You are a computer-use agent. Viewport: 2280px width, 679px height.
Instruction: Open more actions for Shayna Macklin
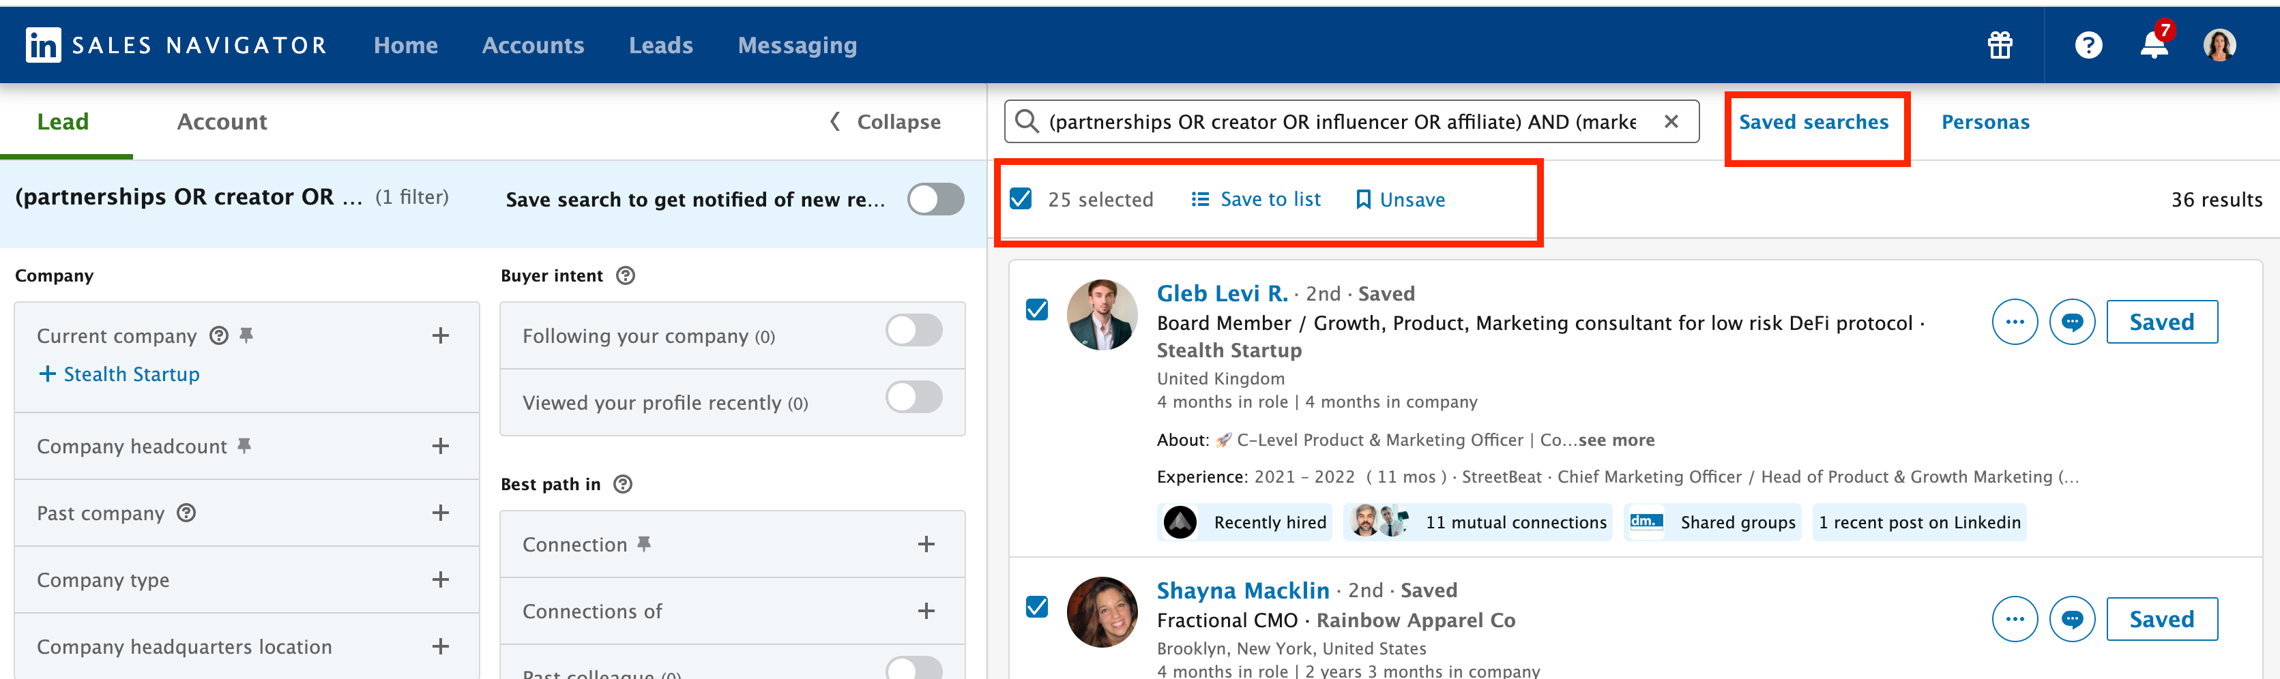click(2015, 619)
